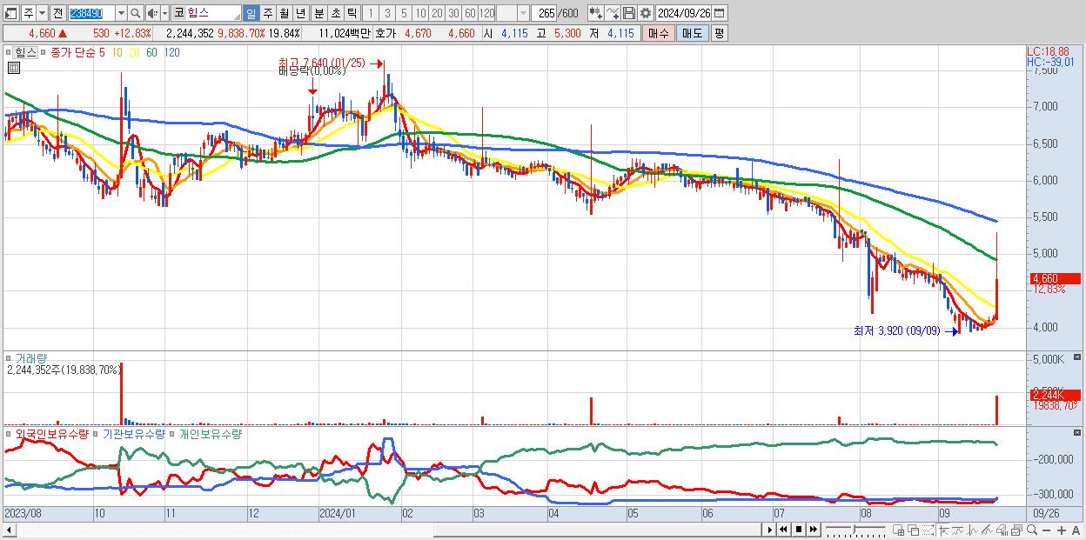Select minute (분) chart period
1086x540 pixels.
pos(319,14)
